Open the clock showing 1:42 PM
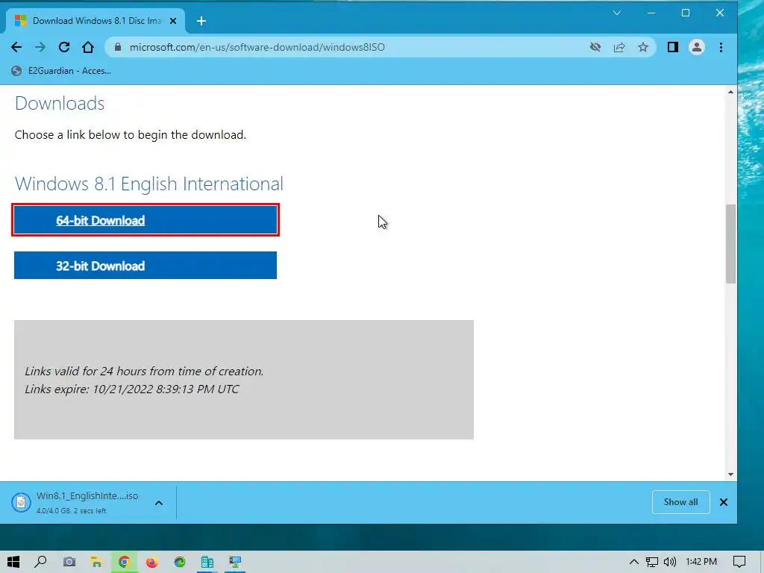 [x=701, y=562]
